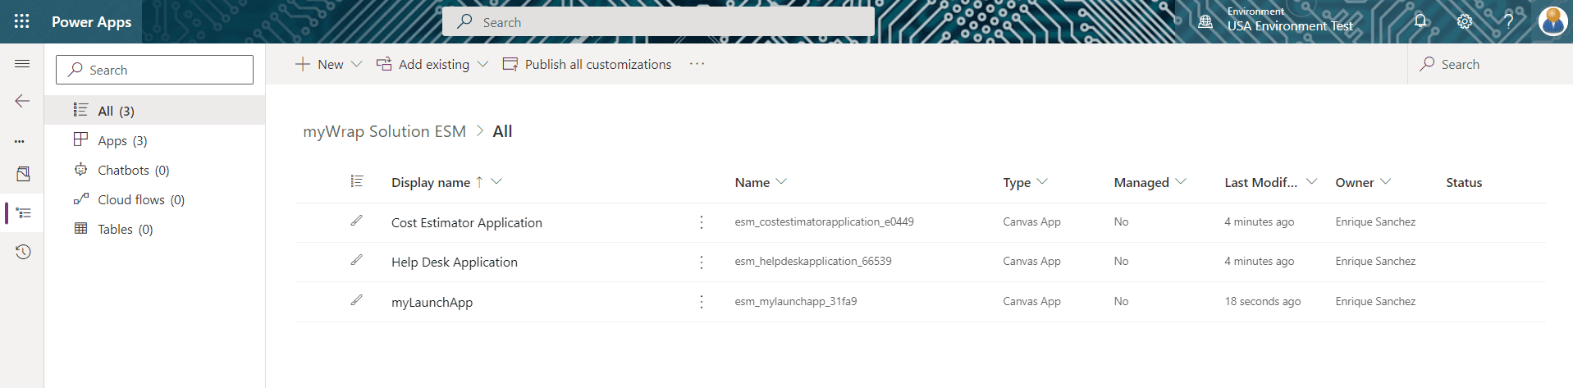Screen dimensions: 1573x388
Task: Click esm_helpdeskapplication_66539 name cell
Action: [x=813, y=261]
